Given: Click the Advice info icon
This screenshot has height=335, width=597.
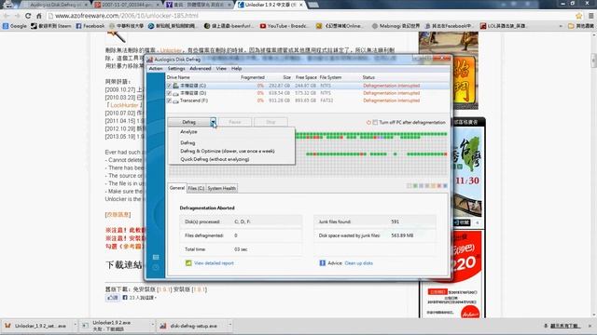Looking at the screenshot, I should [322, 262].
